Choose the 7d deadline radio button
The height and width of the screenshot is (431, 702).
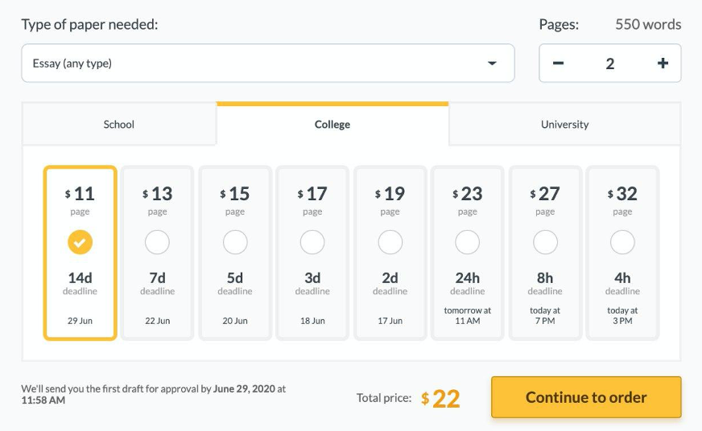(158, 241)
